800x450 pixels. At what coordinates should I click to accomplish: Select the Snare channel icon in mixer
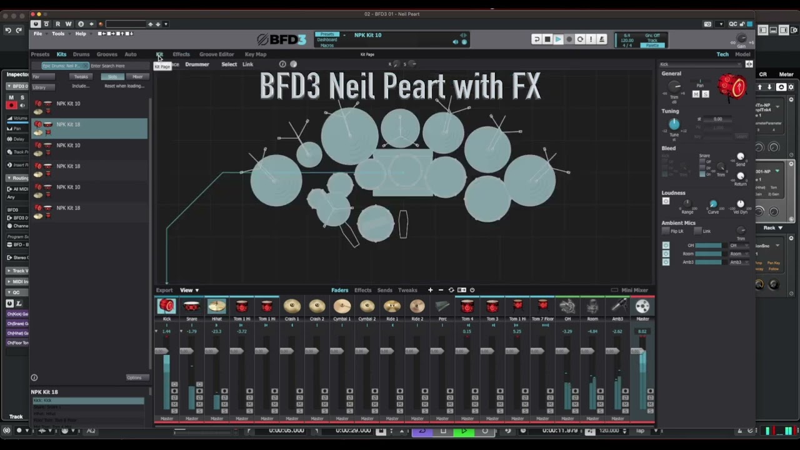point(192,306)
